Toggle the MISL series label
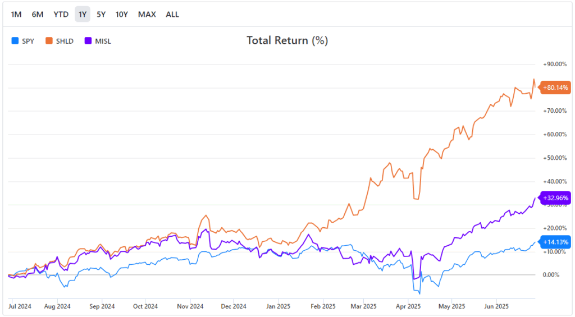 tap(103, 41)
